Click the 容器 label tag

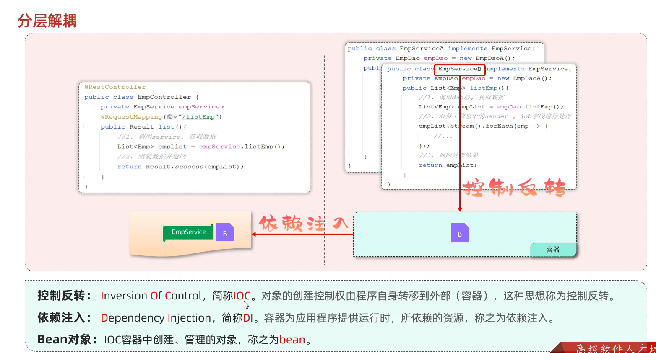point(552,250)
